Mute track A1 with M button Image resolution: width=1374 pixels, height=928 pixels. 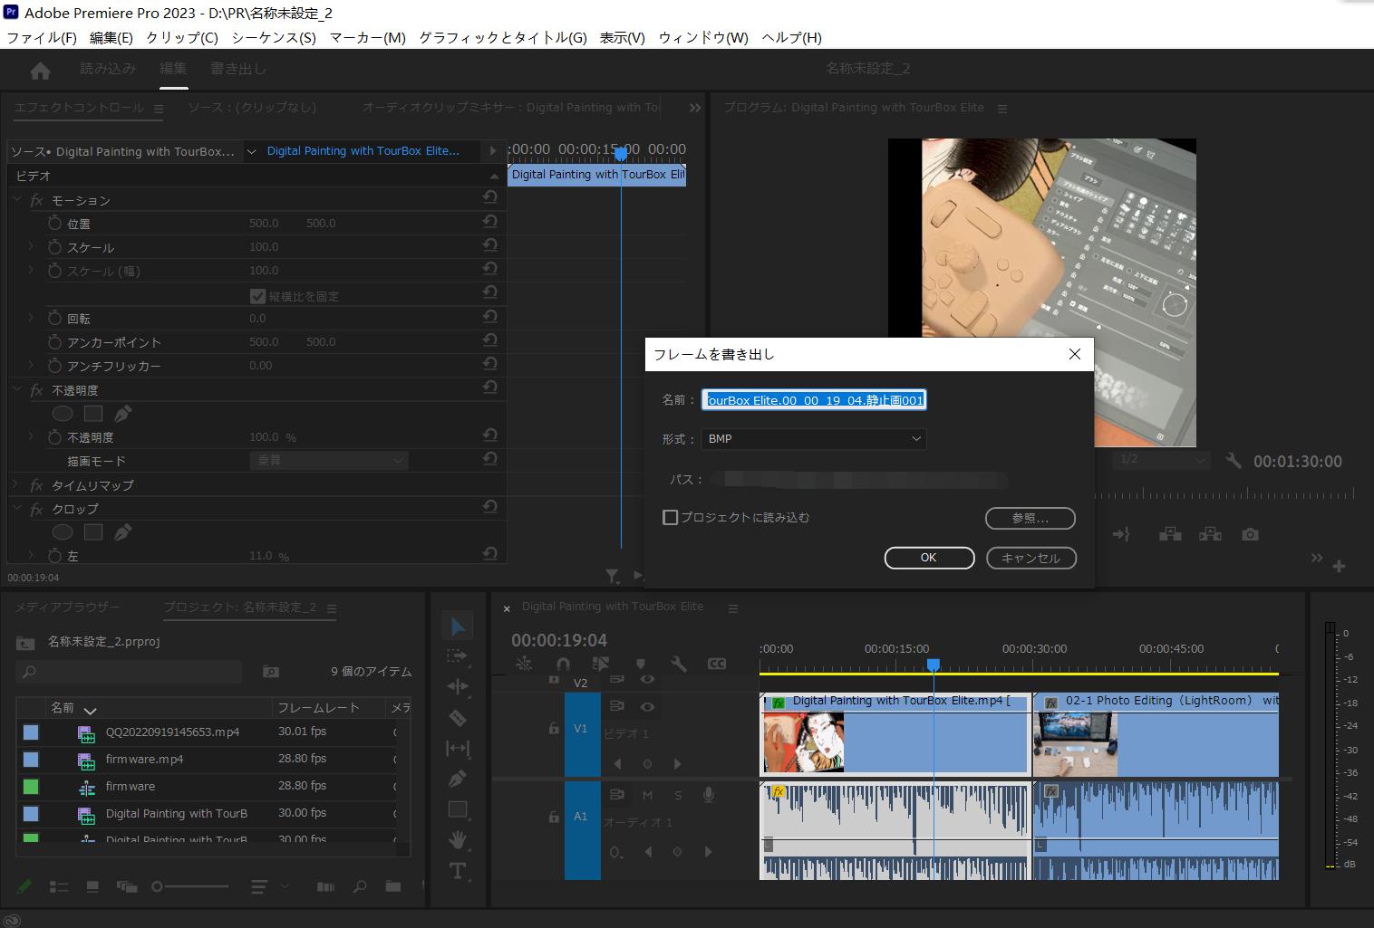[x=647, y=795]
